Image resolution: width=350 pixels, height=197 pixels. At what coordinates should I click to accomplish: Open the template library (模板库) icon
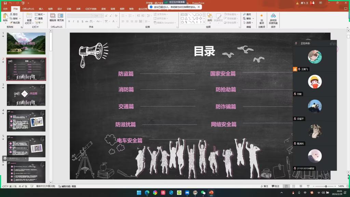53,17
